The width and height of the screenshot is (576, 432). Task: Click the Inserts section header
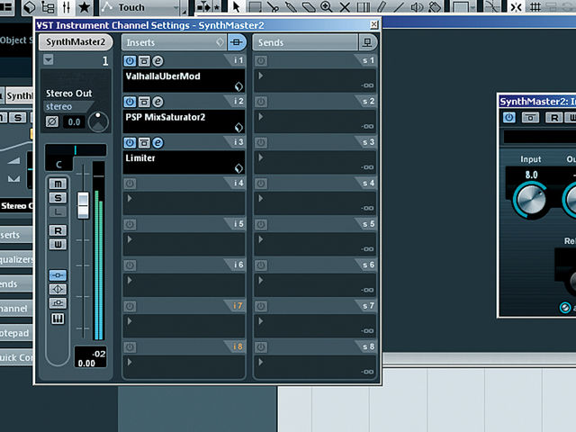point(175,42)
